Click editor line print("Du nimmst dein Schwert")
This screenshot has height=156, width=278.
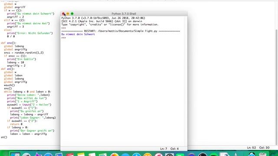point(30,13)
